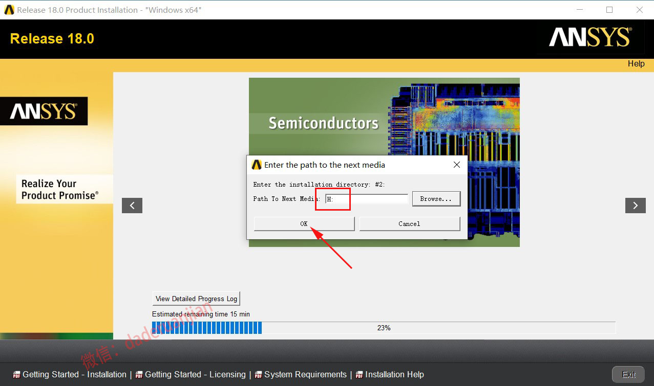The width and height of the screenshot is (654, 386).
Task: Click the installation progress bar at 23%
Action: [x=384, y=328]
